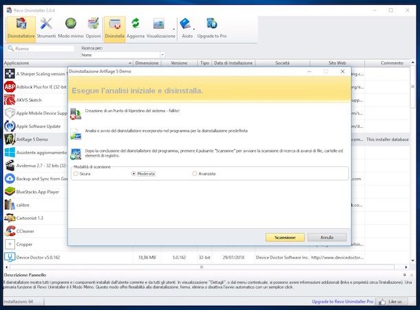Sort by Versione column header
This screenshot has width=420, height=310.
pyautogui.click(x=179, y=63)
